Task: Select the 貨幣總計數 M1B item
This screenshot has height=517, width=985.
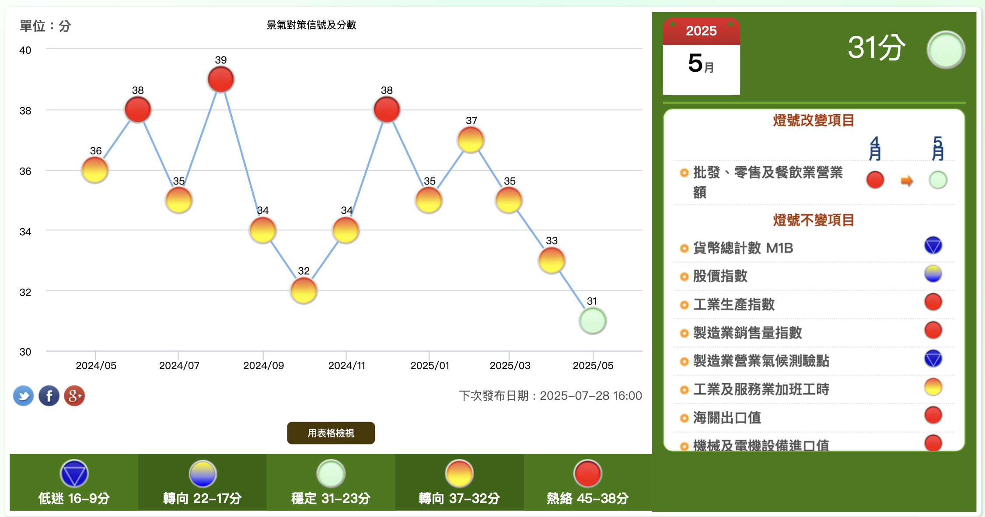Action: coord(743,248)
